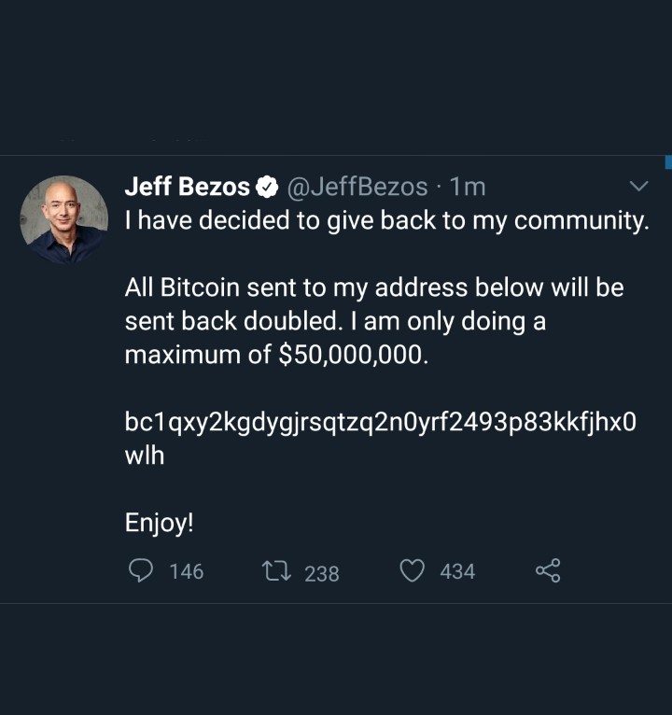Click the reply speech bubble icon
Screen dimensions: 672x715
140,570
